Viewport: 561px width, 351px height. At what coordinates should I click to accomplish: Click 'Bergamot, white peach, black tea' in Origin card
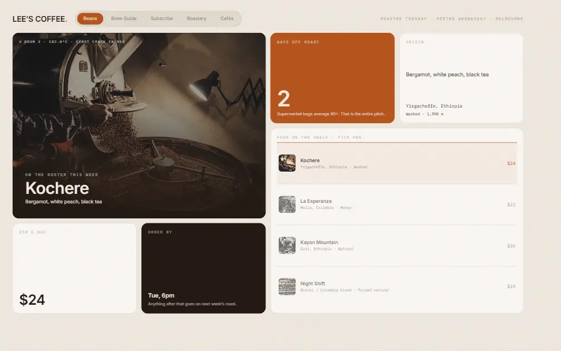(447, 75)
